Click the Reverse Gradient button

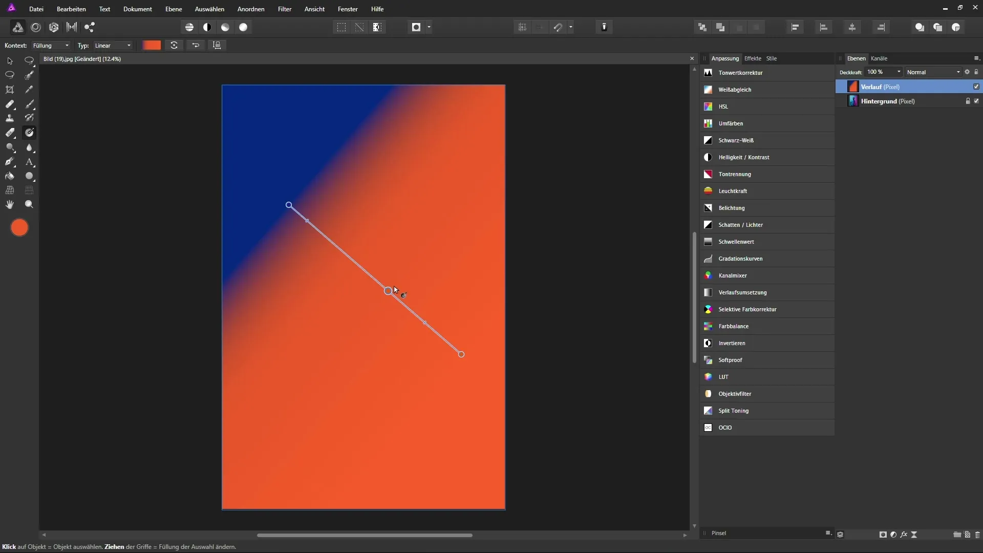tap(196, 45)
